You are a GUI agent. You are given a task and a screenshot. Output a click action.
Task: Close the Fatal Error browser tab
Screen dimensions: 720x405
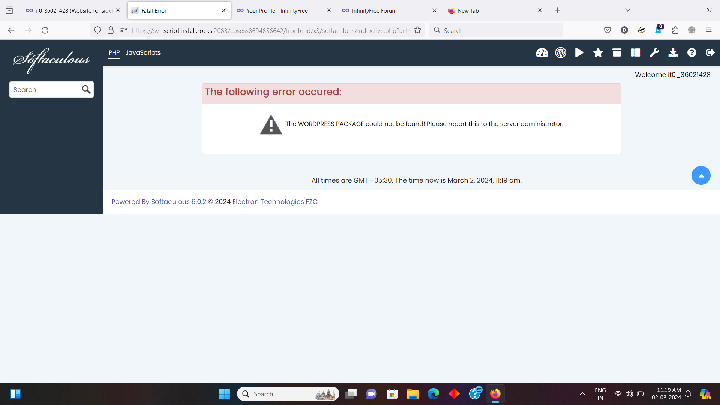[x=223, y=10]
